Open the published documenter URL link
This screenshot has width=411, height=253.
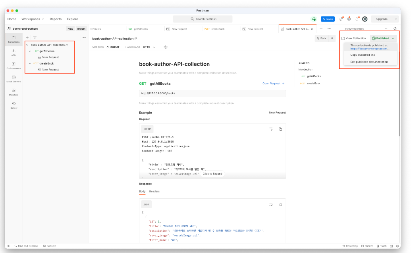370,49
